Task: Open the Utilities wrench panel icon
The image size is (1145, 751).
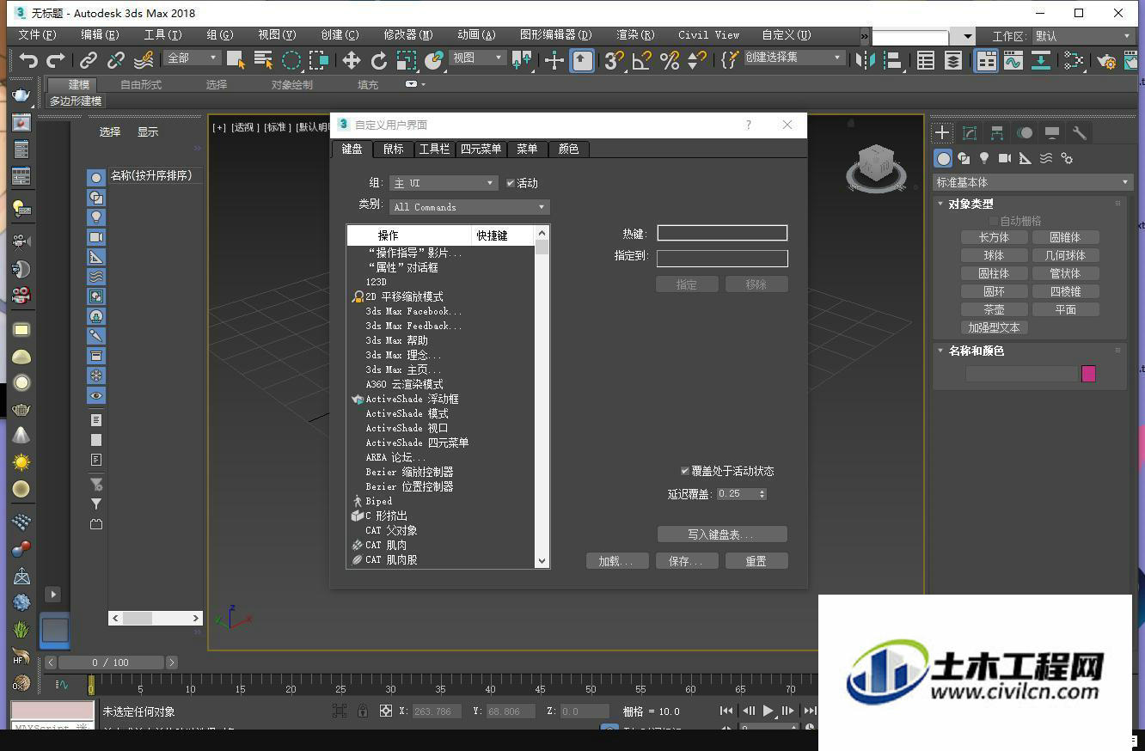Action: 1080,132
